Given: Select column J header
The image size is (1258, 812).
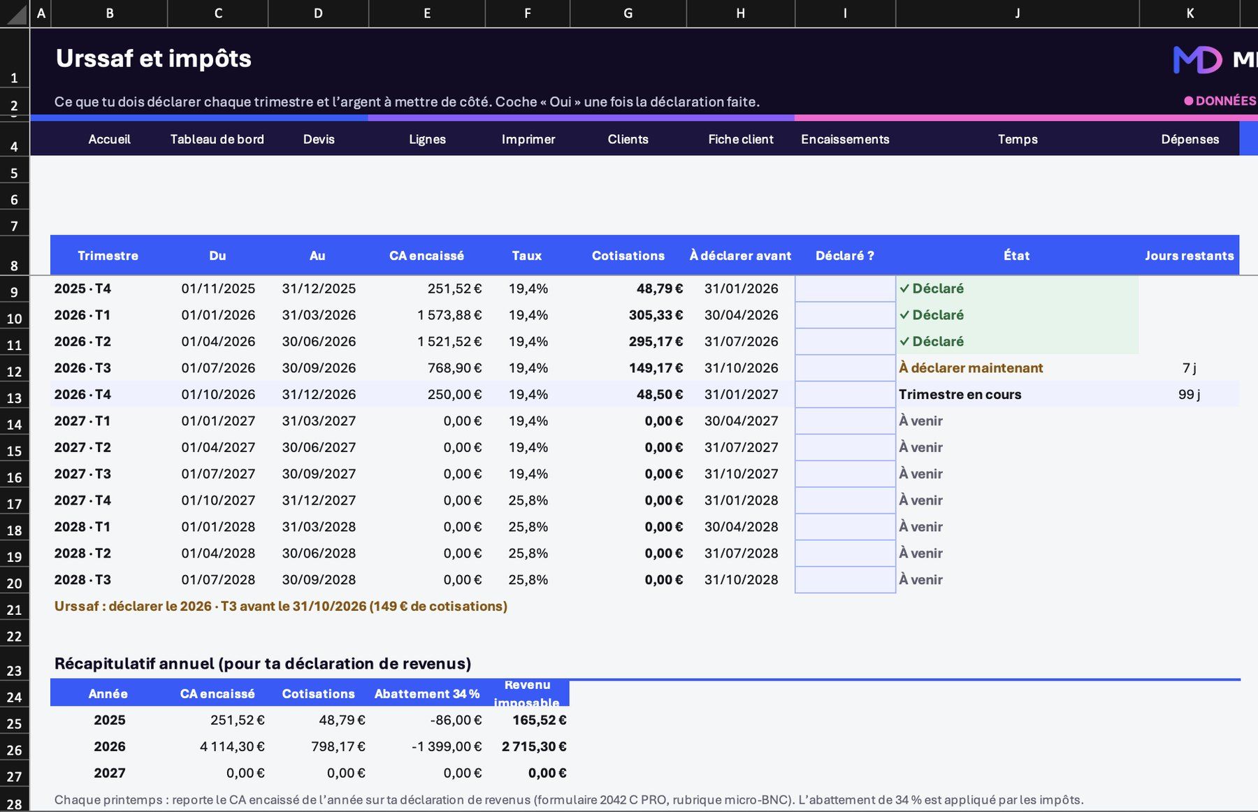Looking at the screenshot, I should (1018, 13).
